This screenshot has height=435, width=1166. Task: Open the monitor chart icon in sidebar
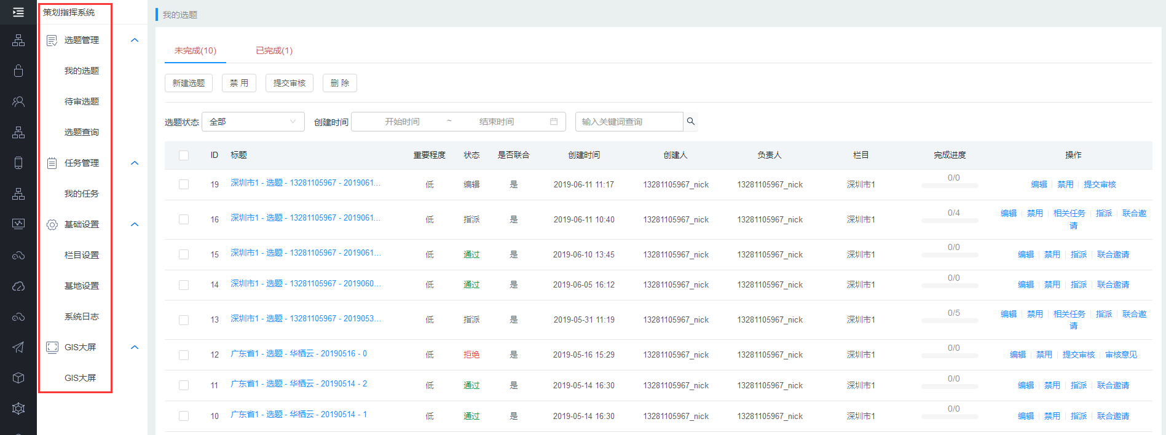pyautogui.click(x=18, y=224)
